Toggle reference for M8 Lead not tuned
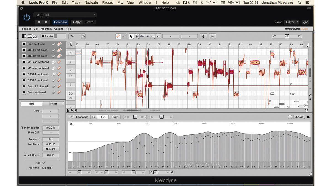This screenshot has width=331, height=186. coord(54,62)
